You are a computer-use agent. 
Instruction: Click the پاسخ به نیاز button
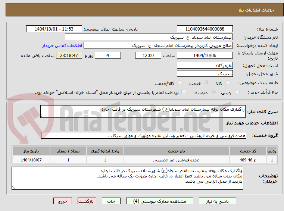click(217, 201)
